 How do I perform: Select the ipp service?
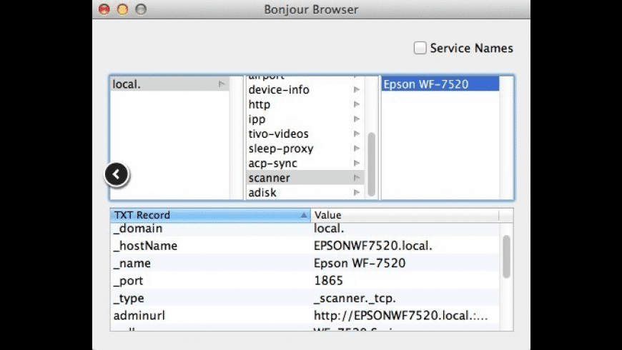pos(305,119)
